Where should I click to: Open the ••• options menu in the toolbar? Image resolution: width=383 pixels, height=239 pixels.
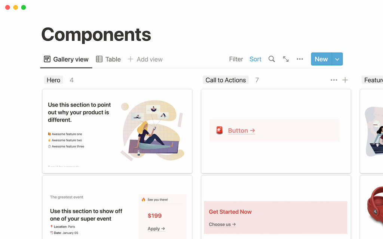click(x=300, y=59)
